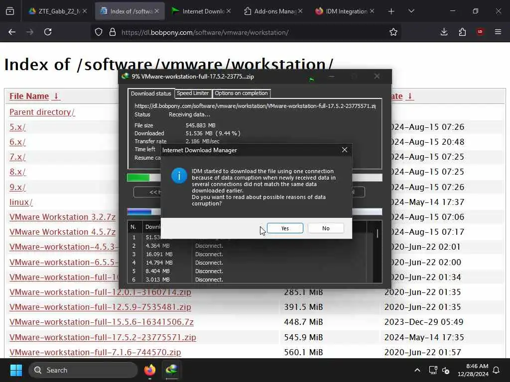Open the linux/ folder link
This screenshot has width=510, height=382.
click(x=21, y=202)
